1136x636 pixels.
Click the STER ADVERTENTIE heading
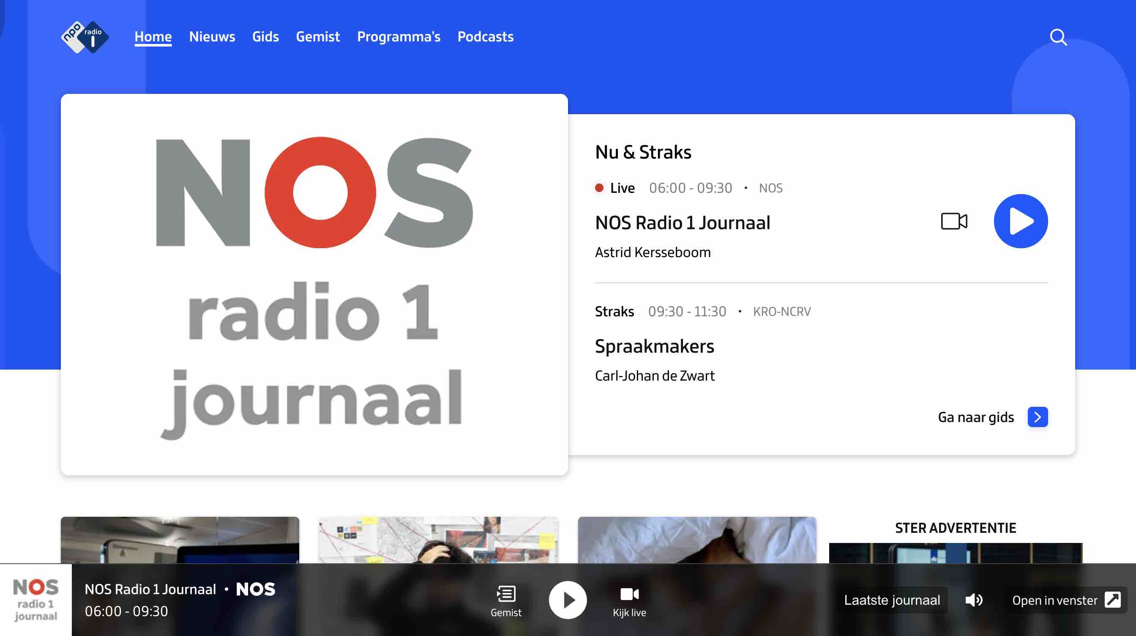956,528
